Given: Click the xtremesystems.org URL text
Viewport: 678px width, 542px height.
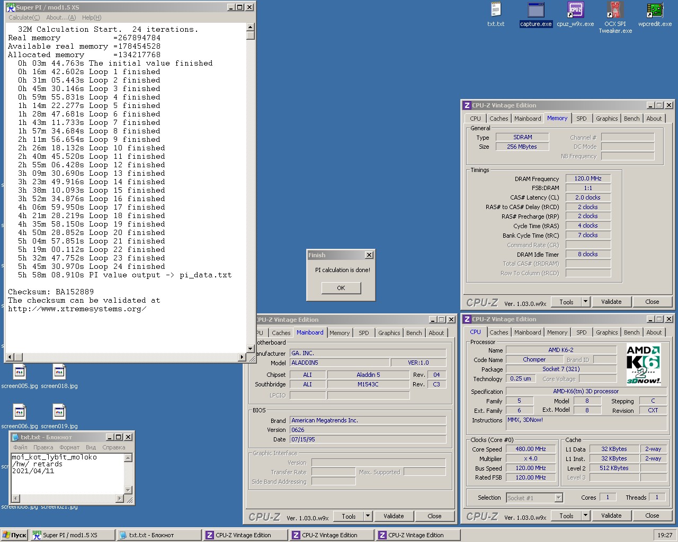Looking at the screenshot, I should click(77, 309).
